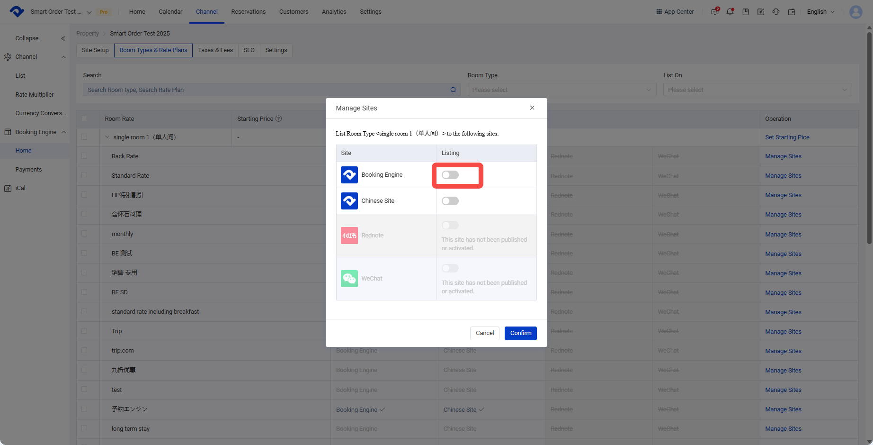Open the English language dropdown
The image size is (873, 445).
tap(821, 12)
